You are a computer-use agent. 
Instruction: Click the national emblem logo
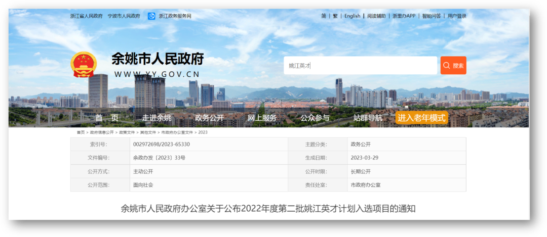click(84, 65)
